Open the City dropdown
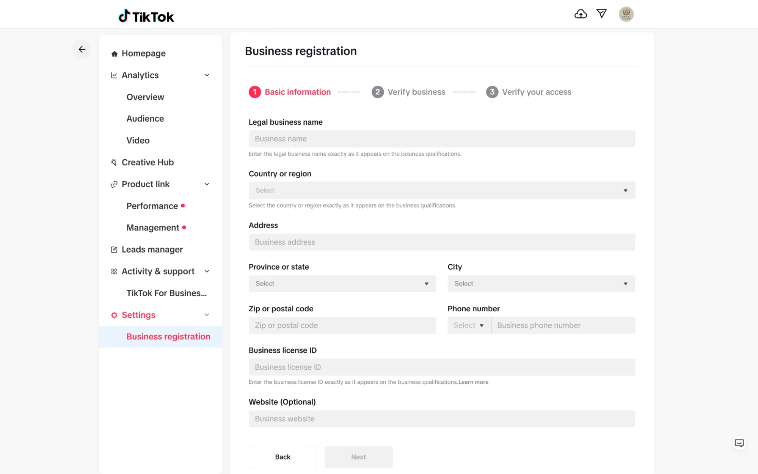The width and height of the screenshot is (758, 474). [541, 284]
